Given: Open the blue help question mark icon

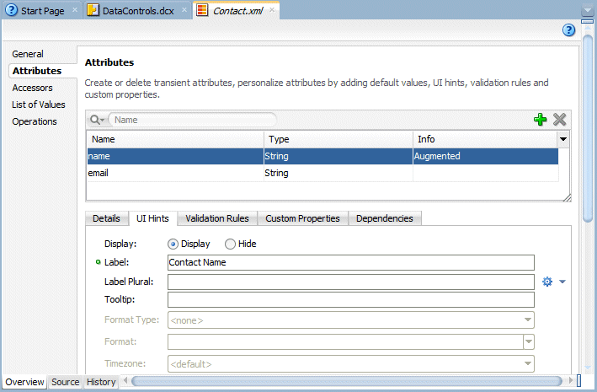Looking at the screenshot, I should coord(568,30).
